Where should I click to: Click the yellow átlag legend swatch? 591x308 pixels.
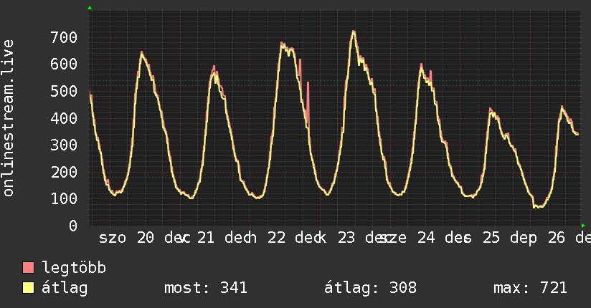click(x=28, y=288)
